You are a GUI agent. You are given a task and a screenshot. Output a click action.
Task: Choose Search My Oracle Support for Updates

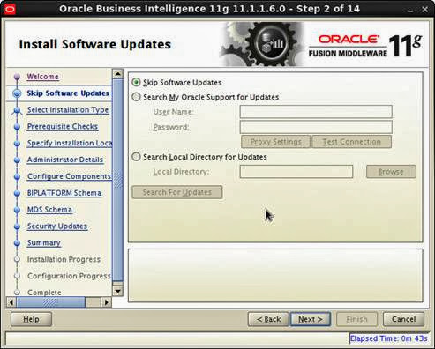coord(136,97)
